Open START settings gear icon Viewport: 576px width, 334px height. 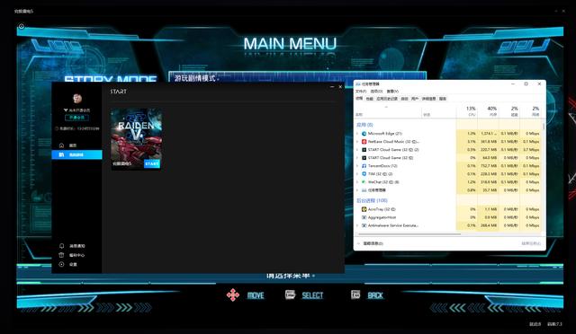pos(62,264)
